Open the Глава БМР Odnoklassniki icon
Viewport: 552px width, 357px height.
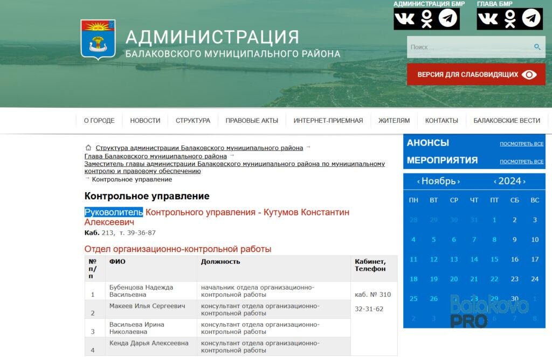510,18
